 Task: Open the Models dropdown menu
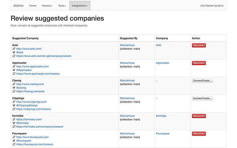pyautogui.click(x=47, y=6)
